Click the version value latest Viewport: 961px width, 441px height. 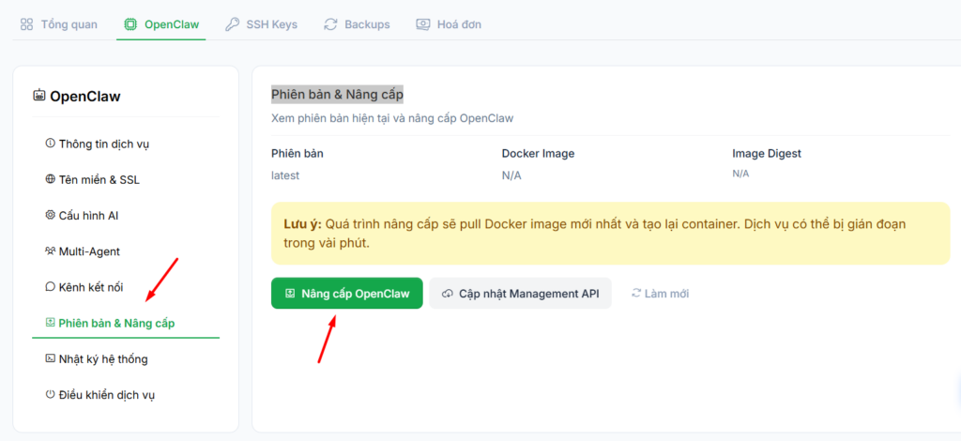285,175
